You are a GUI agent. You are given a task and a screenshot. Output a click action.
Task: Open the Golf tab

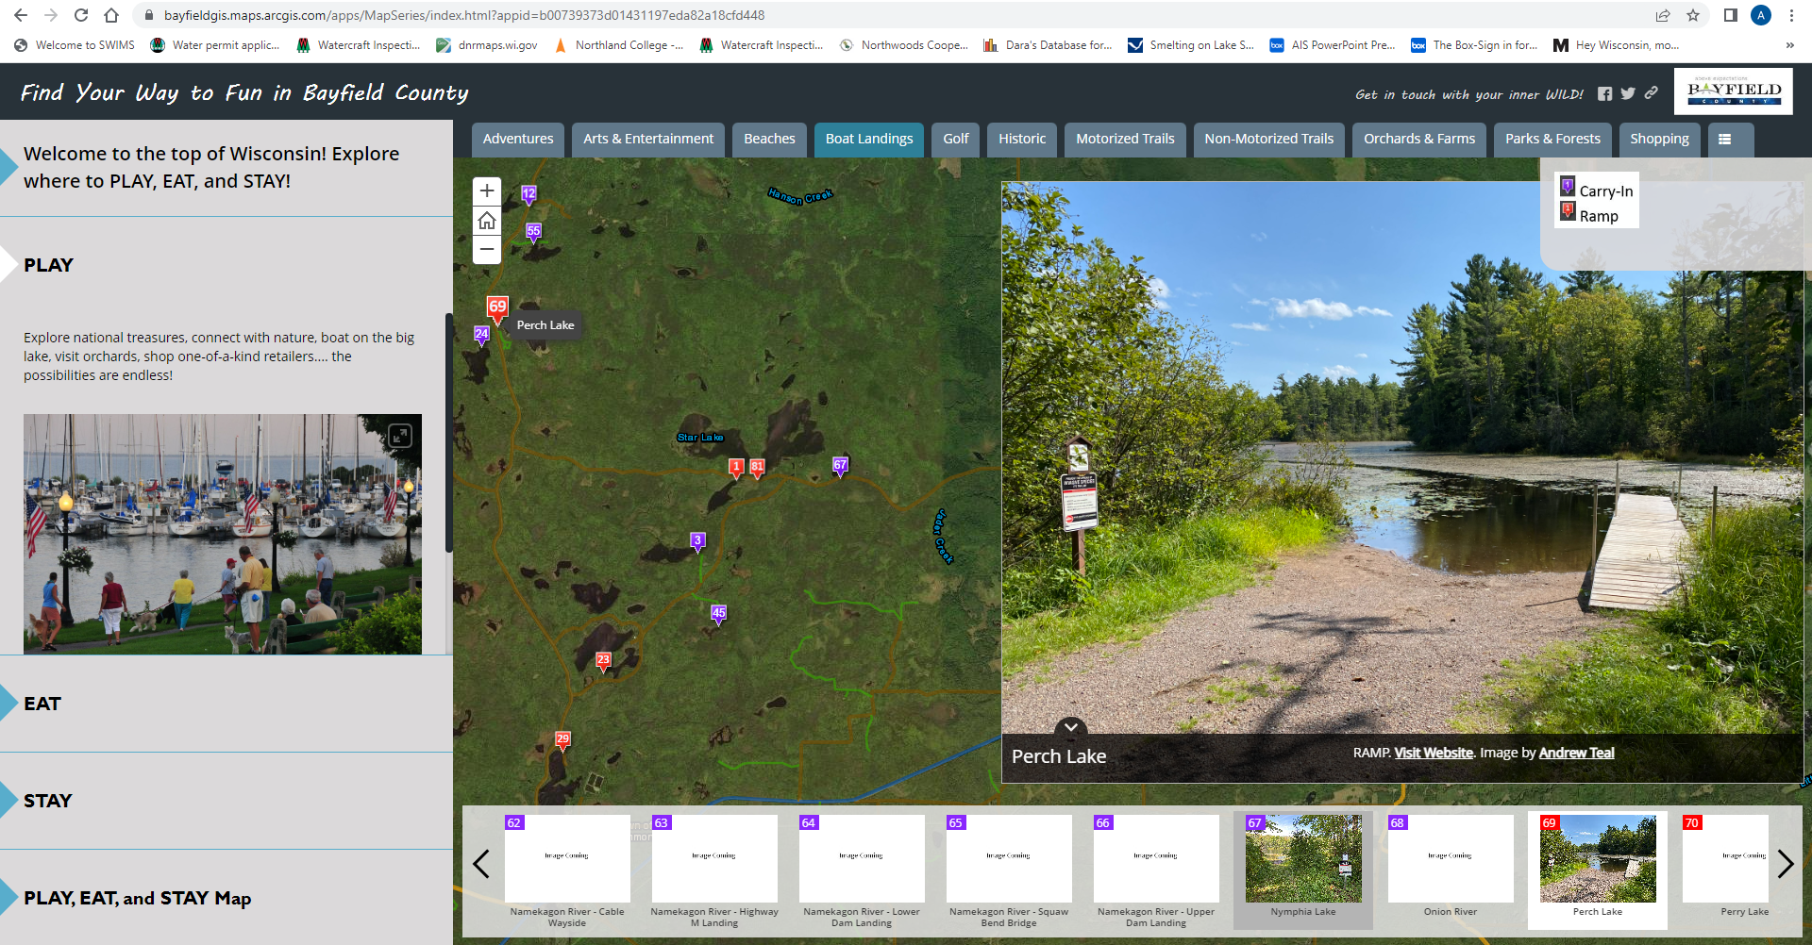tap(956, 140)
